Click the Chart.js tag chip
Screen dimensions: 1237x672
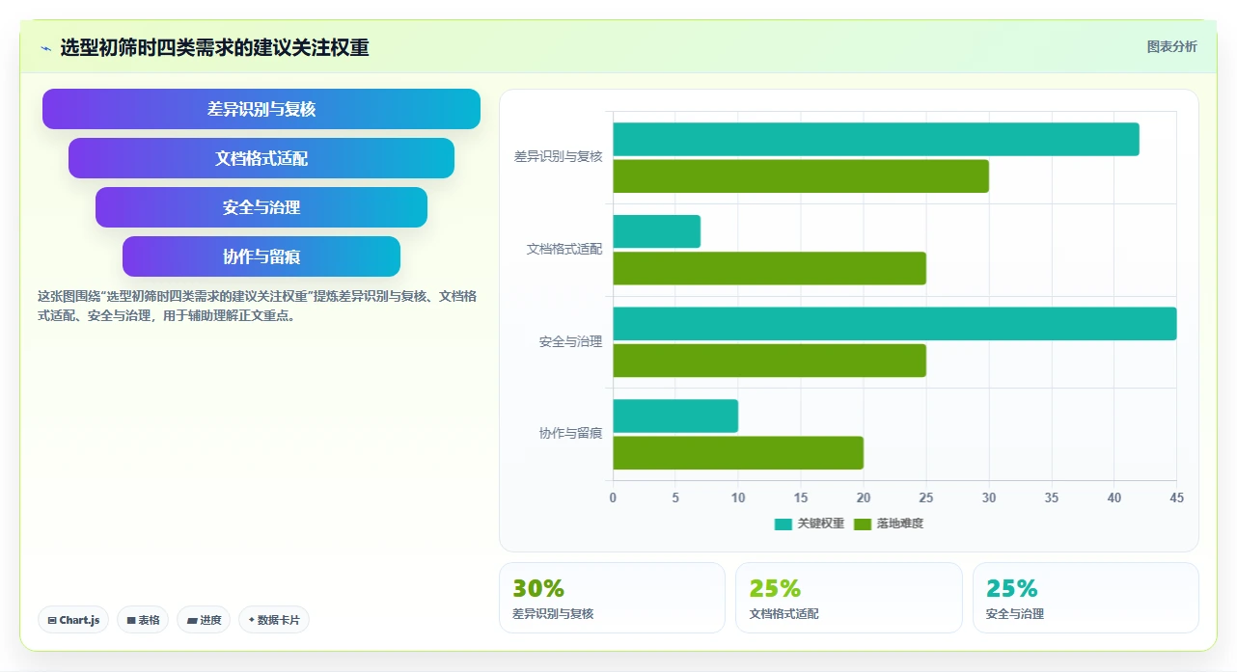[73, 620]
